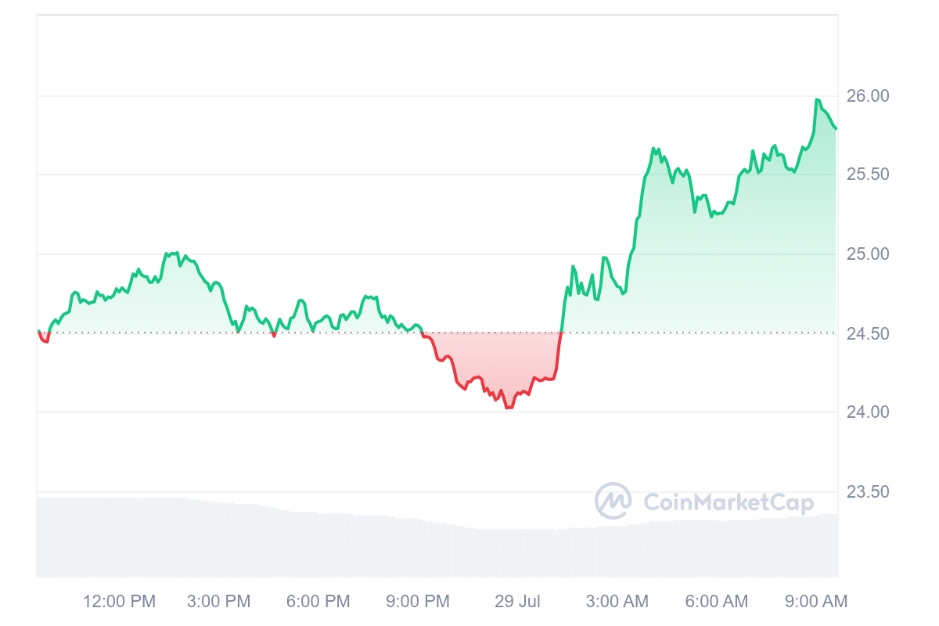Click the 26.00 price axis label
939x626 pixels.
[x=868, y=95]
